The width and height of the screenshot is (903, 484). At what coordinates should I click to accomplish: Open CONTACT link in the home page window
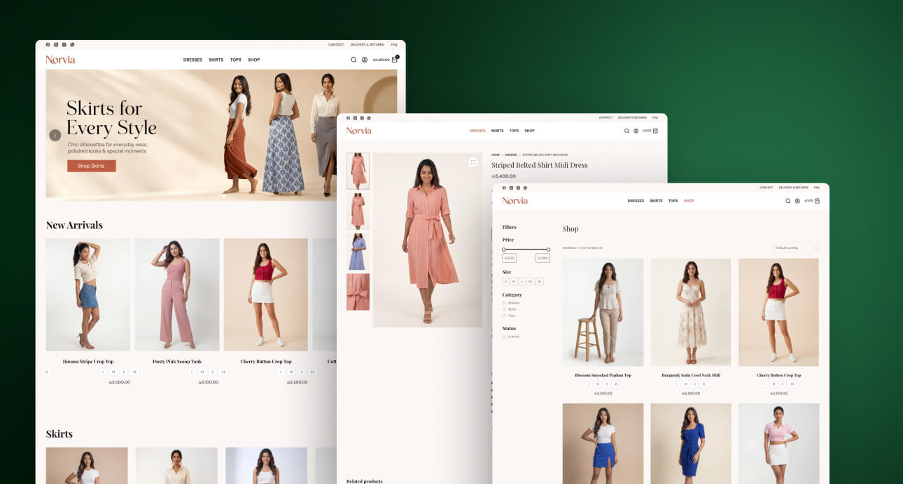[x=336, y=45]
